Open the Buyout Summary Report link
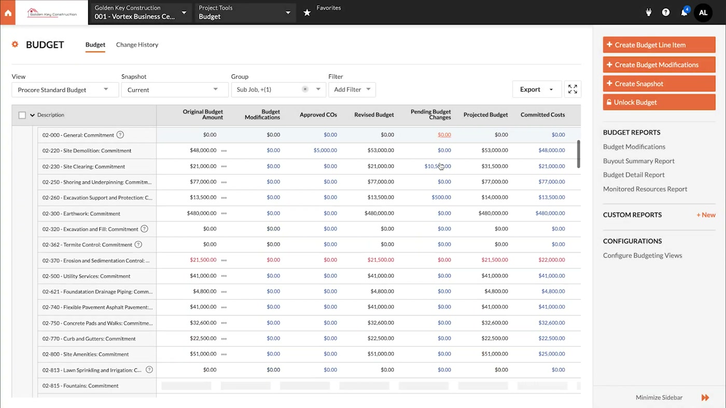This screenshot has width=726, height=408. [639, 161]
